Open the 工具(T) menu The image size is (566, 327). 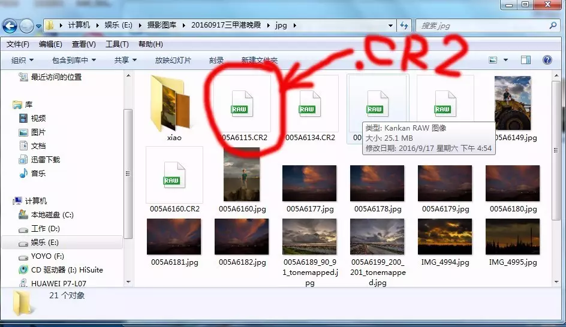[117, 44]
